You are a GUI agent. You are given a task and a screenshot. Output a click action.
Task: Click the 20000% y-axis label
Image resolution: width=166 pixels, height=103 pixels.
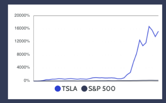tap(22, 15)
